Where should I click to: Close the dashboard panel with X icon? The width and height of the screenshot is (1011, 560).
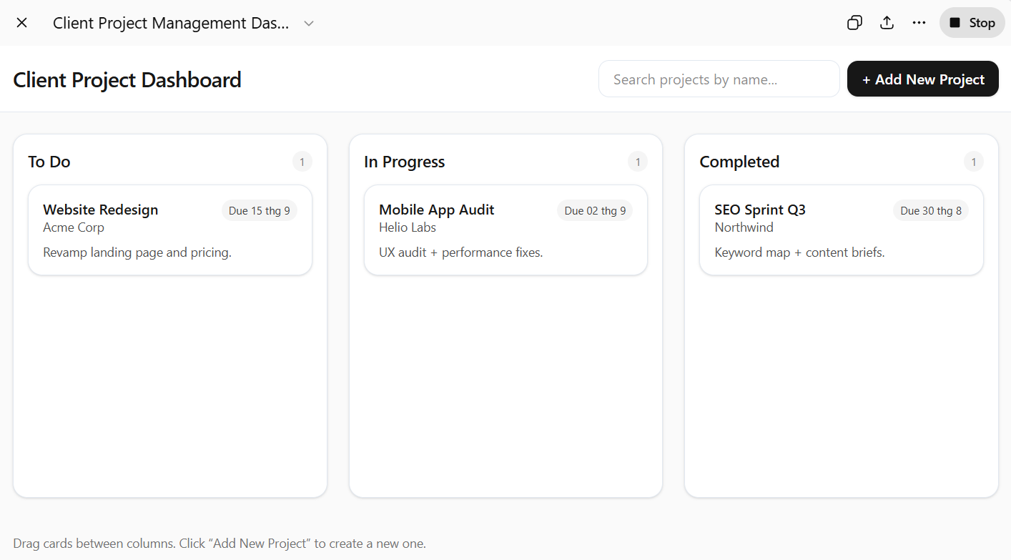point(22,23)
